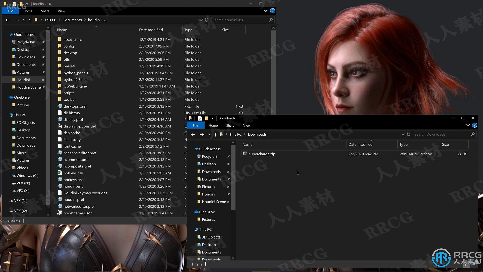Click This PC breadcrumb in Downloads address bar

tap(235, 134)
